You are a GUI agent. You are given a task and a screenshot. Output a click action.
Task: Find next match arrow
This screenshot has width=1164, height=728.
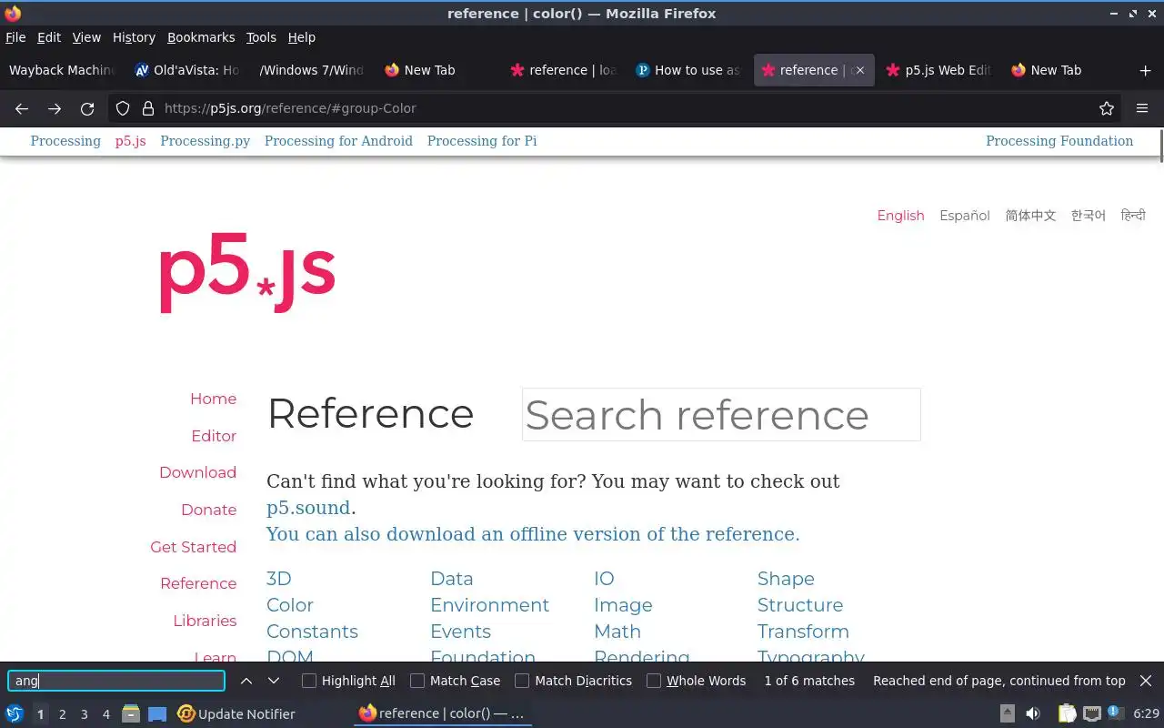coord(274,681)
